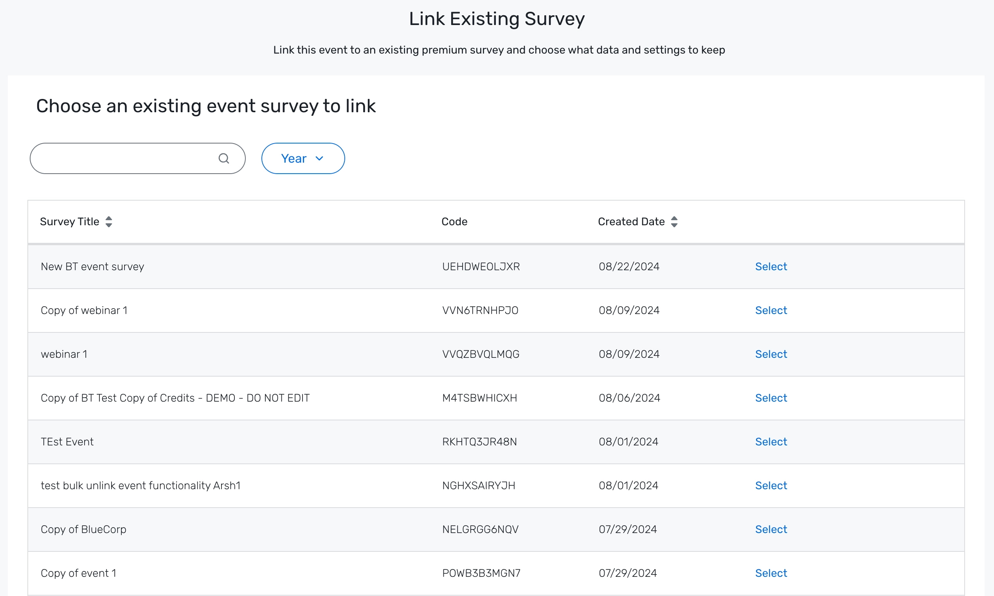This screenshot has height=596, width=994.
Task: Sort by Created Date arrows icon
Action: pyautogui.click(x=674, y=222)
